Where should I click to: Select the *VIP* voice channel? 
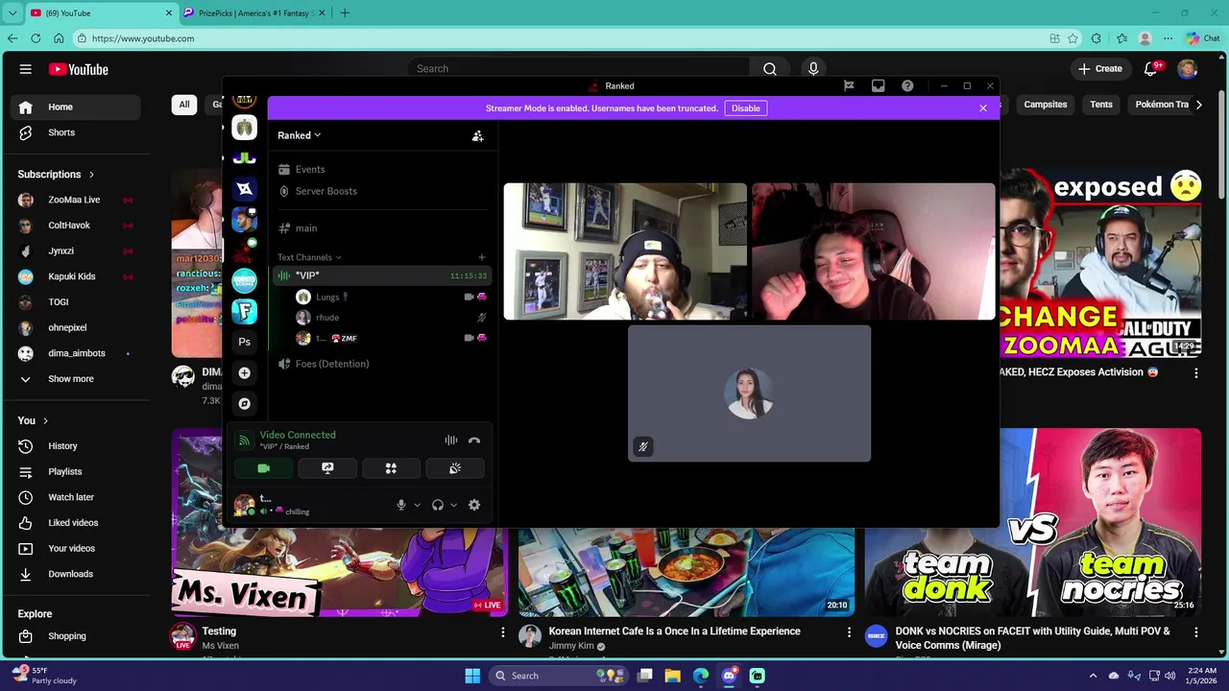382,275
